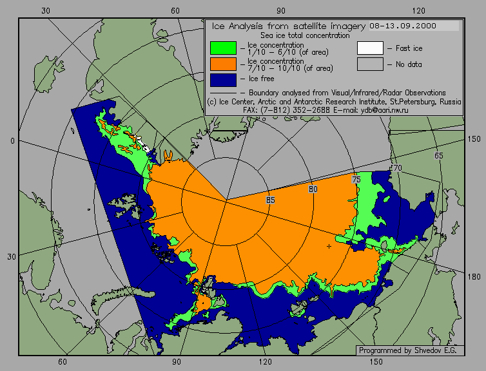Click the orange 7/10–10/10 ice concentration swatch

pyautogui.click(x=223, y=64)
